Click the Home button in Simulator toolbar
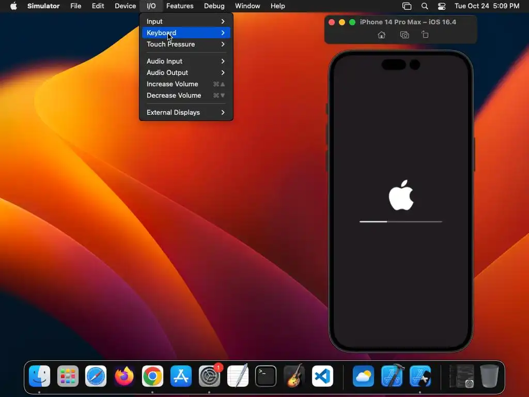This screenshot has height=397, width=529. tap(381, 35)
